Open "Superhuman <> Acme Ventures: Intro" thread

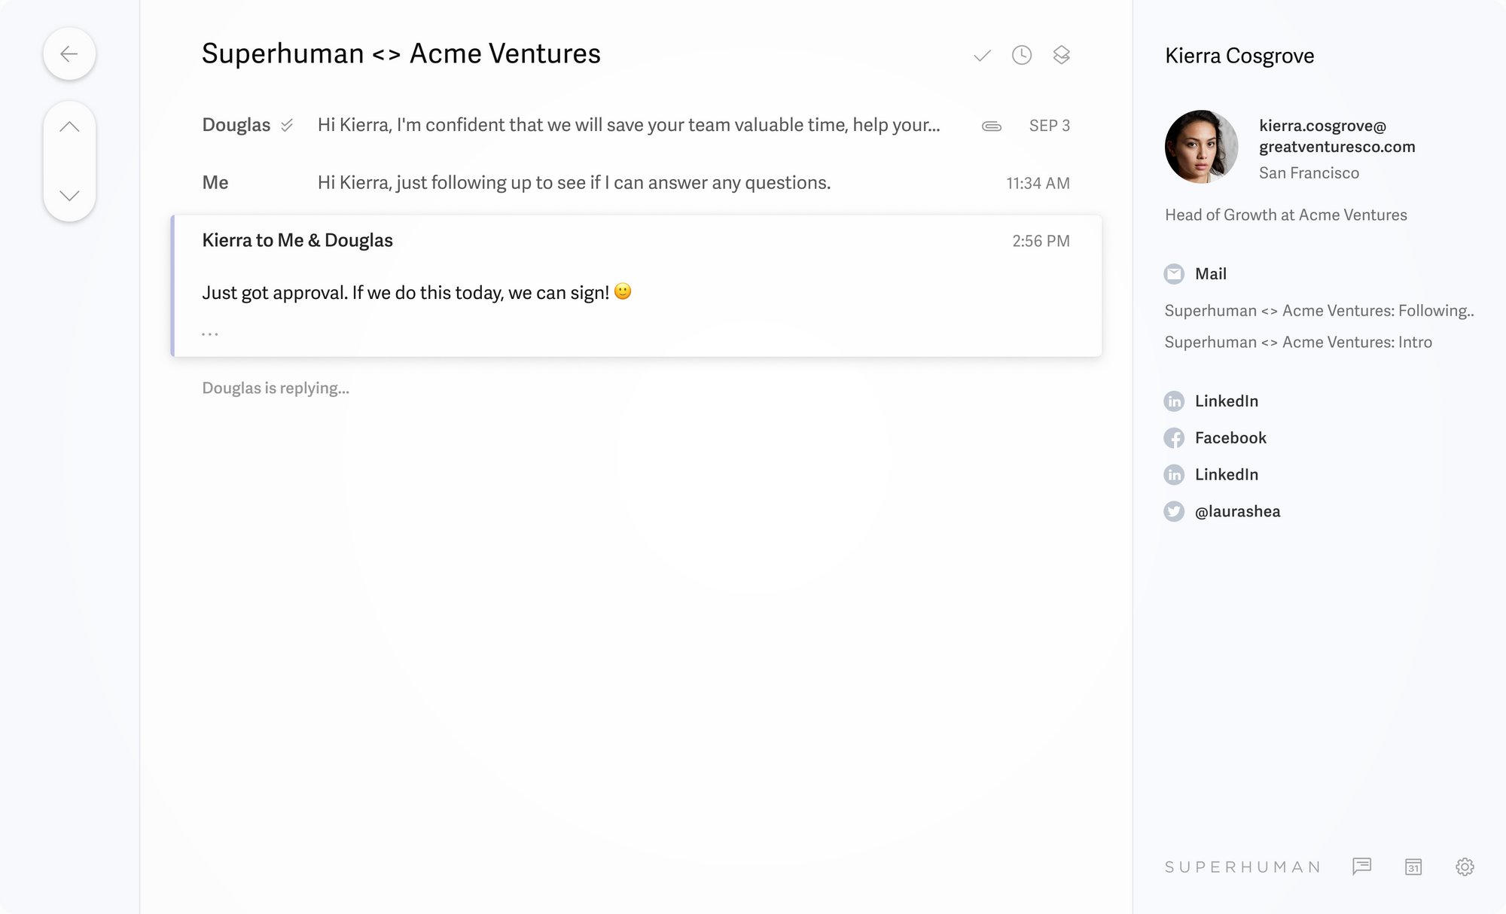(1298, 343)
